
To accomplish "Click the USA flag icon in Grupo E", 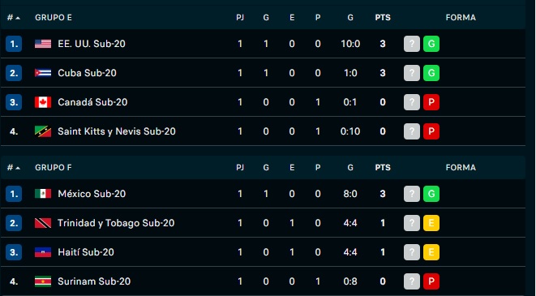I will tap(43, 44).
